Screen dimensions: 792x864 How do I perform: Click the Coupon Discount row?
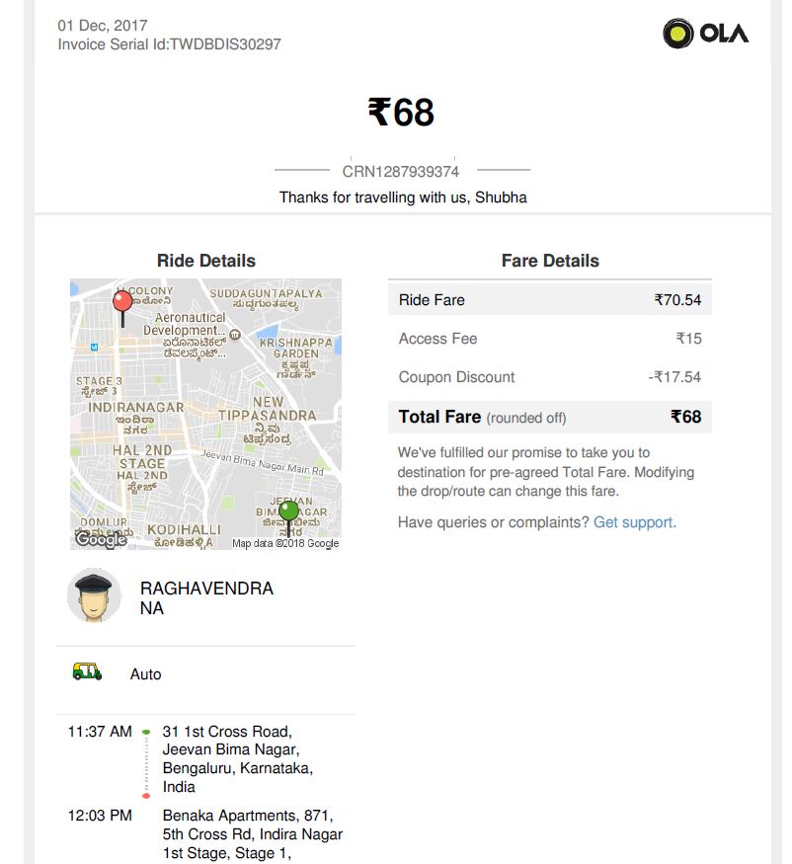[x=549, y=377]
